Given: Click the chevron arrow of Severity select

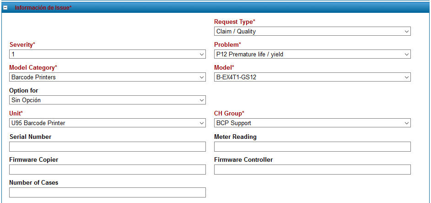Looking at the screenshot, I should click(202, 55).
